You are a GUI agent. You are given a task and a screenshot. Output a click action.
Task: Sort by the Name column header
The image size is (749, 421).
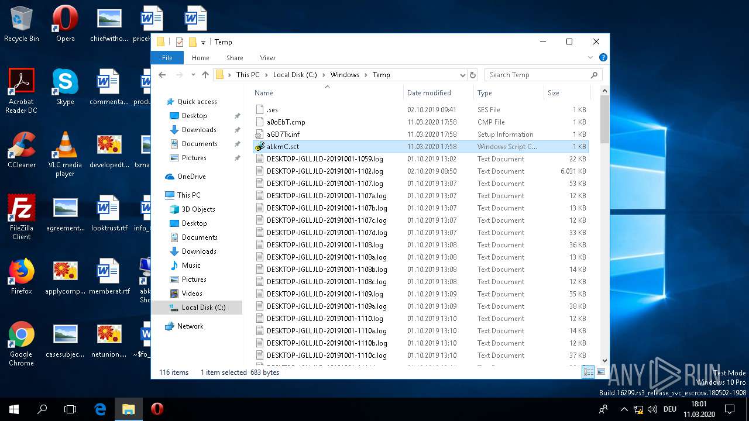pyautogui.click(x=328, y=93)
